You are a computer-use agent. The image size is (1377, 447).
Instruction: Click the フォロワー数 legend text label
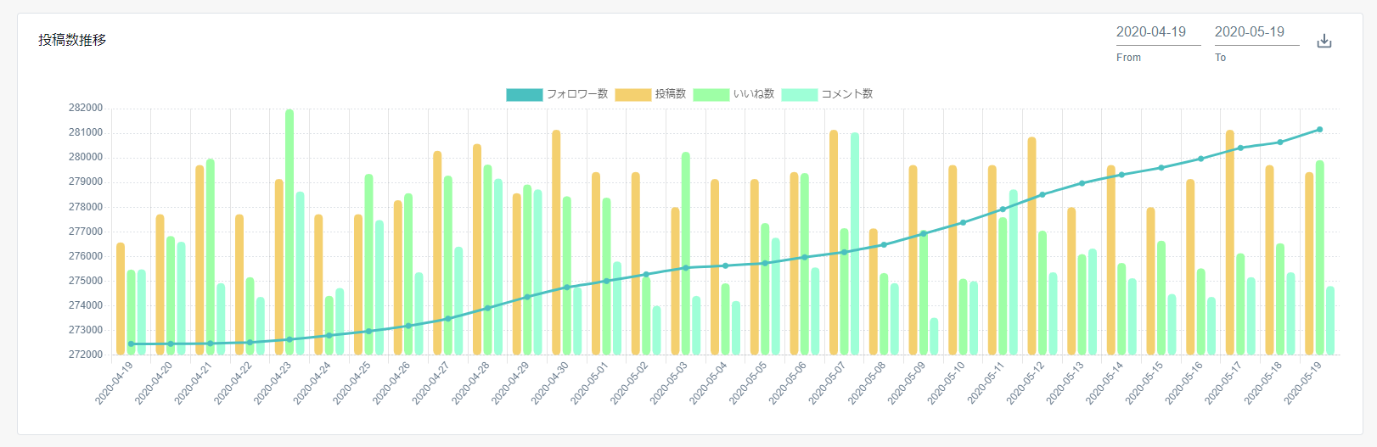coord(577,94)
